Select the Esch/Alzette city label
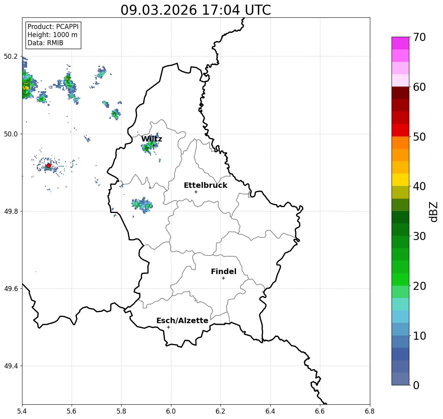The image size is (443, 419). 182,320
